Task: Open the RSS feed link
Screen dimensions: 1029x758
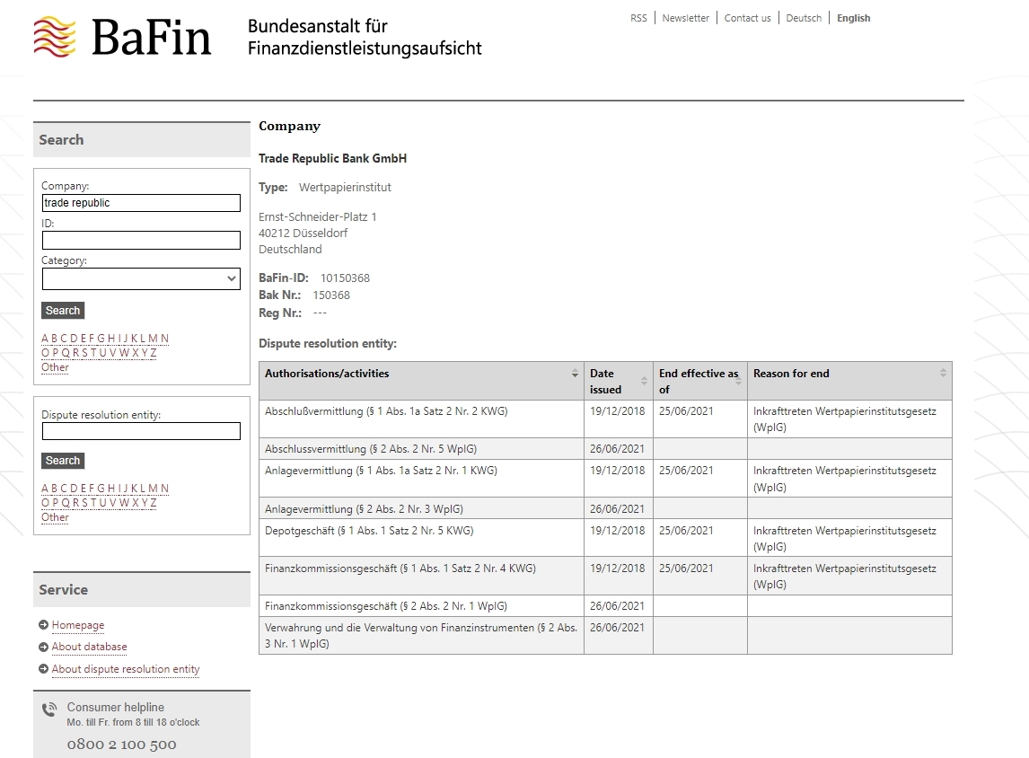Action: 638,18
